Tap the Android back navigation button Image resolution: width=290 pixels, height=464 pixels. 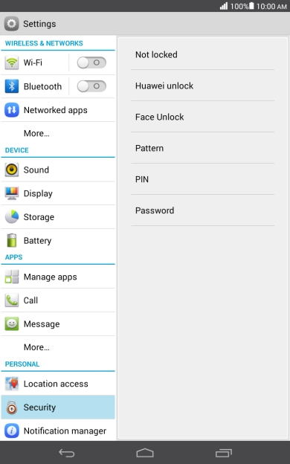click(x=67, y=453)
